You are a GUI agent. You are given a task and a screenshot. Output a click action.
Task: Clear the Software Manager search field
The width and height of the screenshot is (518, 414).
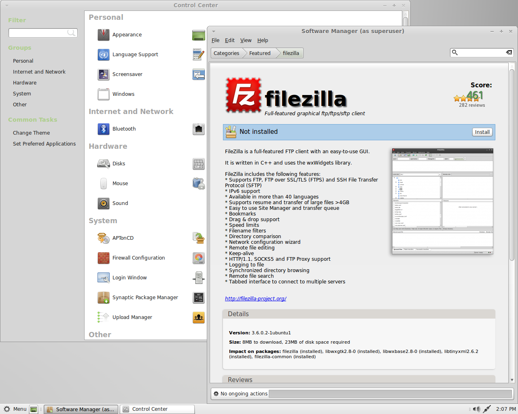coord(509,53)
